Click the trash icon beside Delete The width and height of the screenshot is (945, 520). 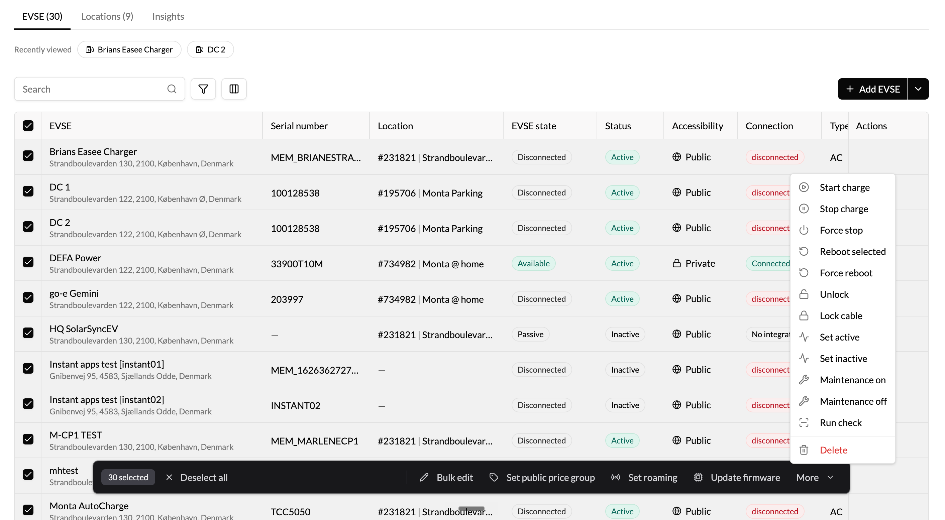click(804, 450)
